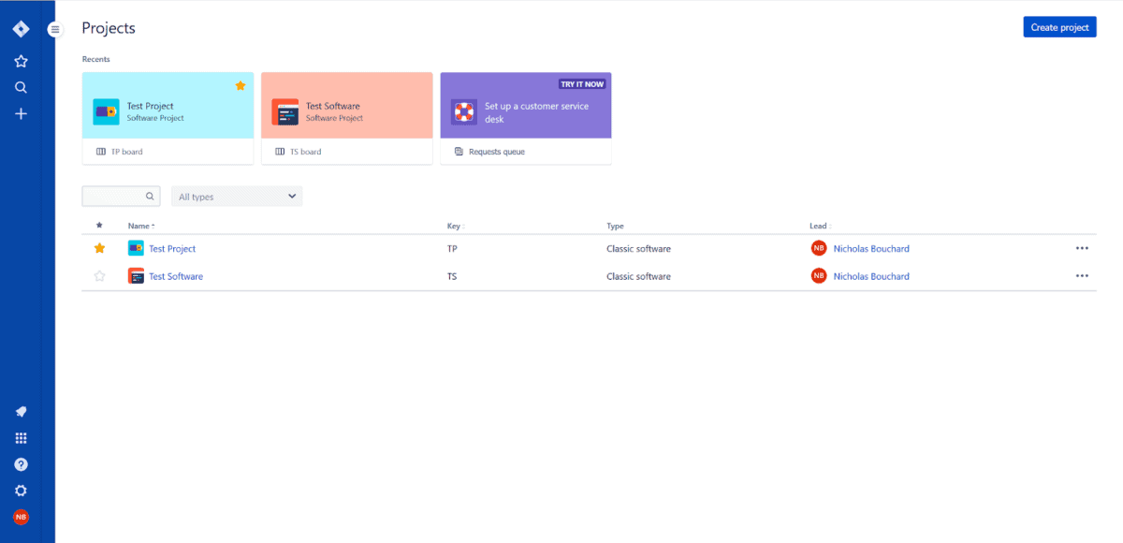Toggle the favorite star on the Test Project card
Viewport: 1123px width, 543px height.
(x=241, y=85)
